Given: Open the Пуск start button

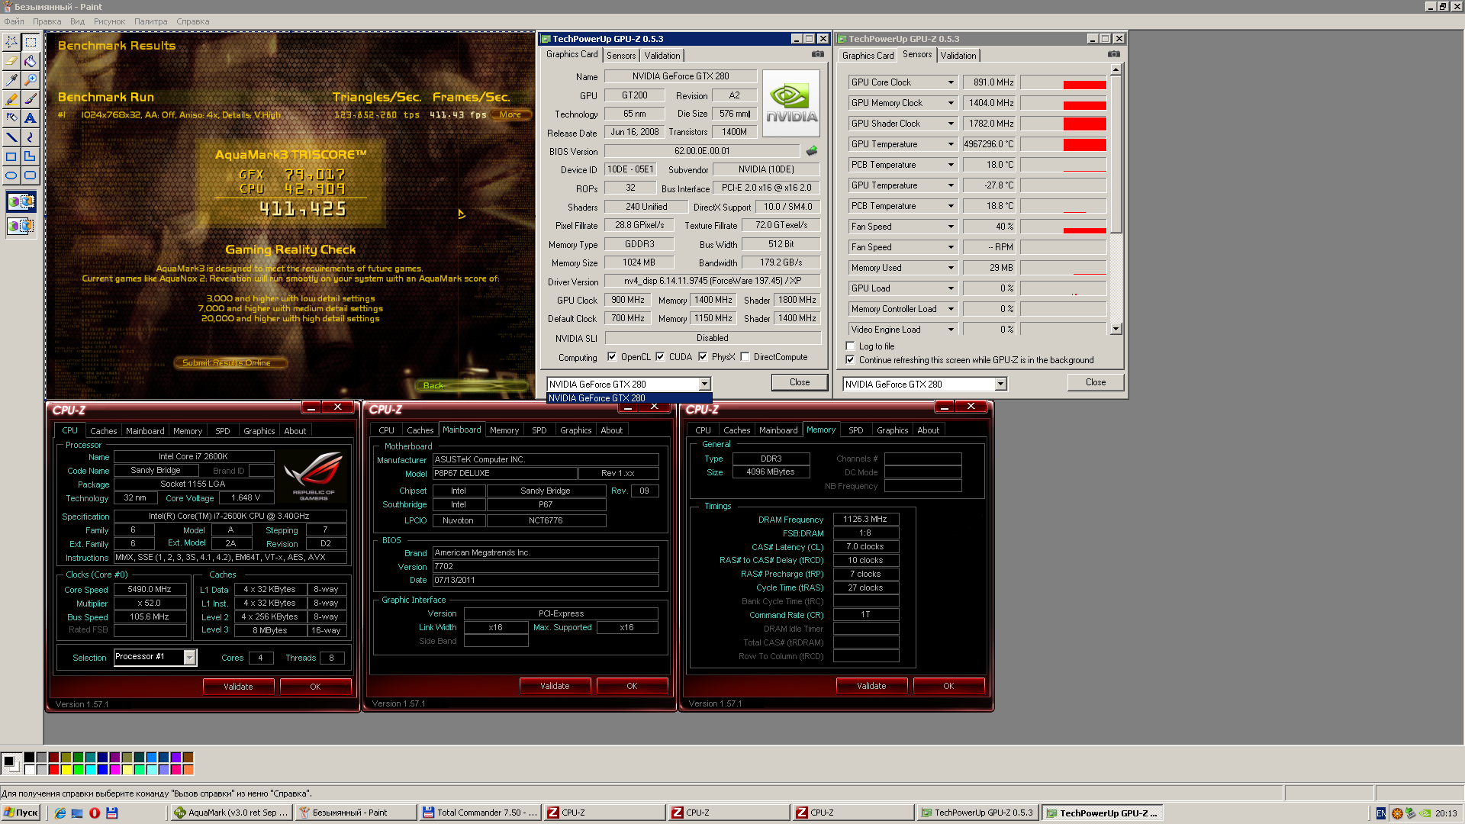Looking at the screenshot, I should 21,813.
